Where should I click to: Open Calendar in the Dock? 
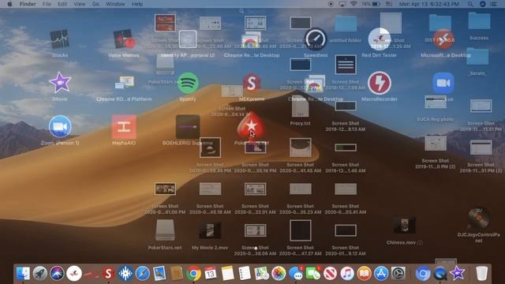click(211, 274)
